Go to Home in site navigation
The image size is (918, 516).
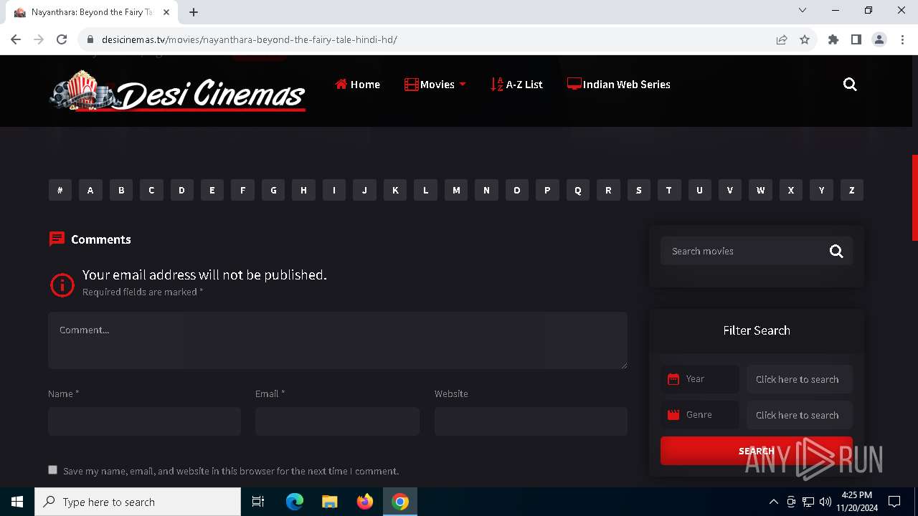tap(357, 85)
